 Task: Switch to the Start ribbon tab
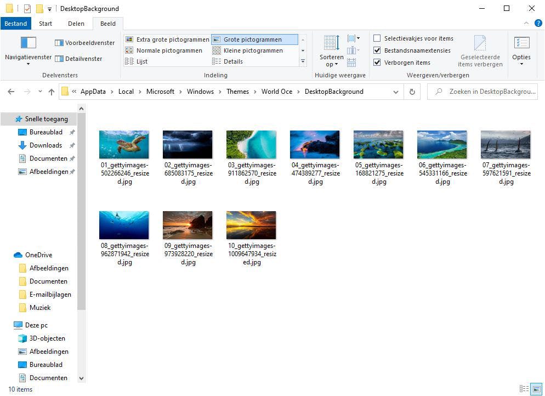(46, 24)
